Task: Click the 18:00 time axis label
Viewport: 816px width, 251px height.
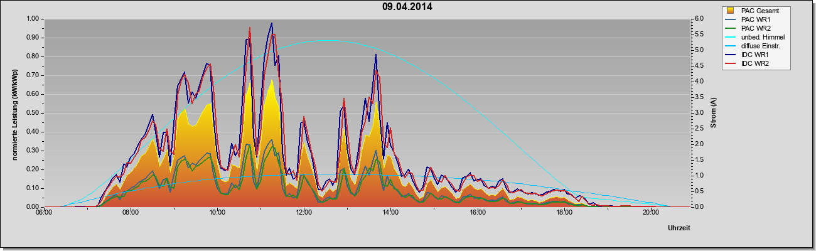Action: pos(564,213)
